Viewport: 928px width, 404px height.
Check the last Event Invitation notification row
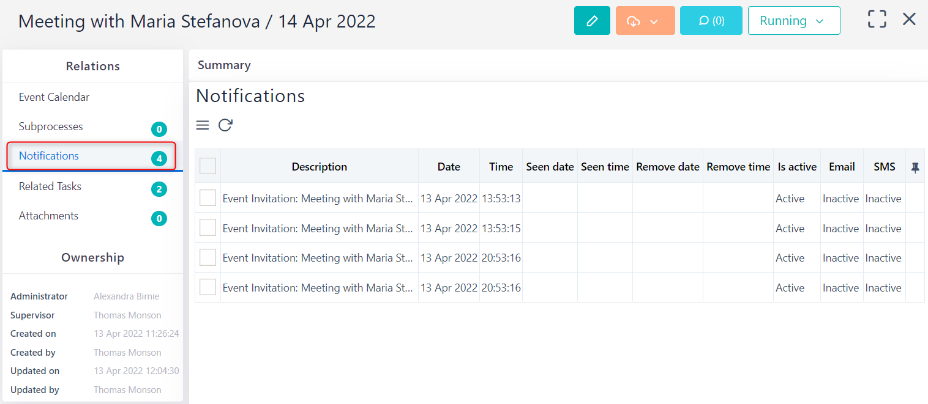pyautogui.click(x=208, y=287)
